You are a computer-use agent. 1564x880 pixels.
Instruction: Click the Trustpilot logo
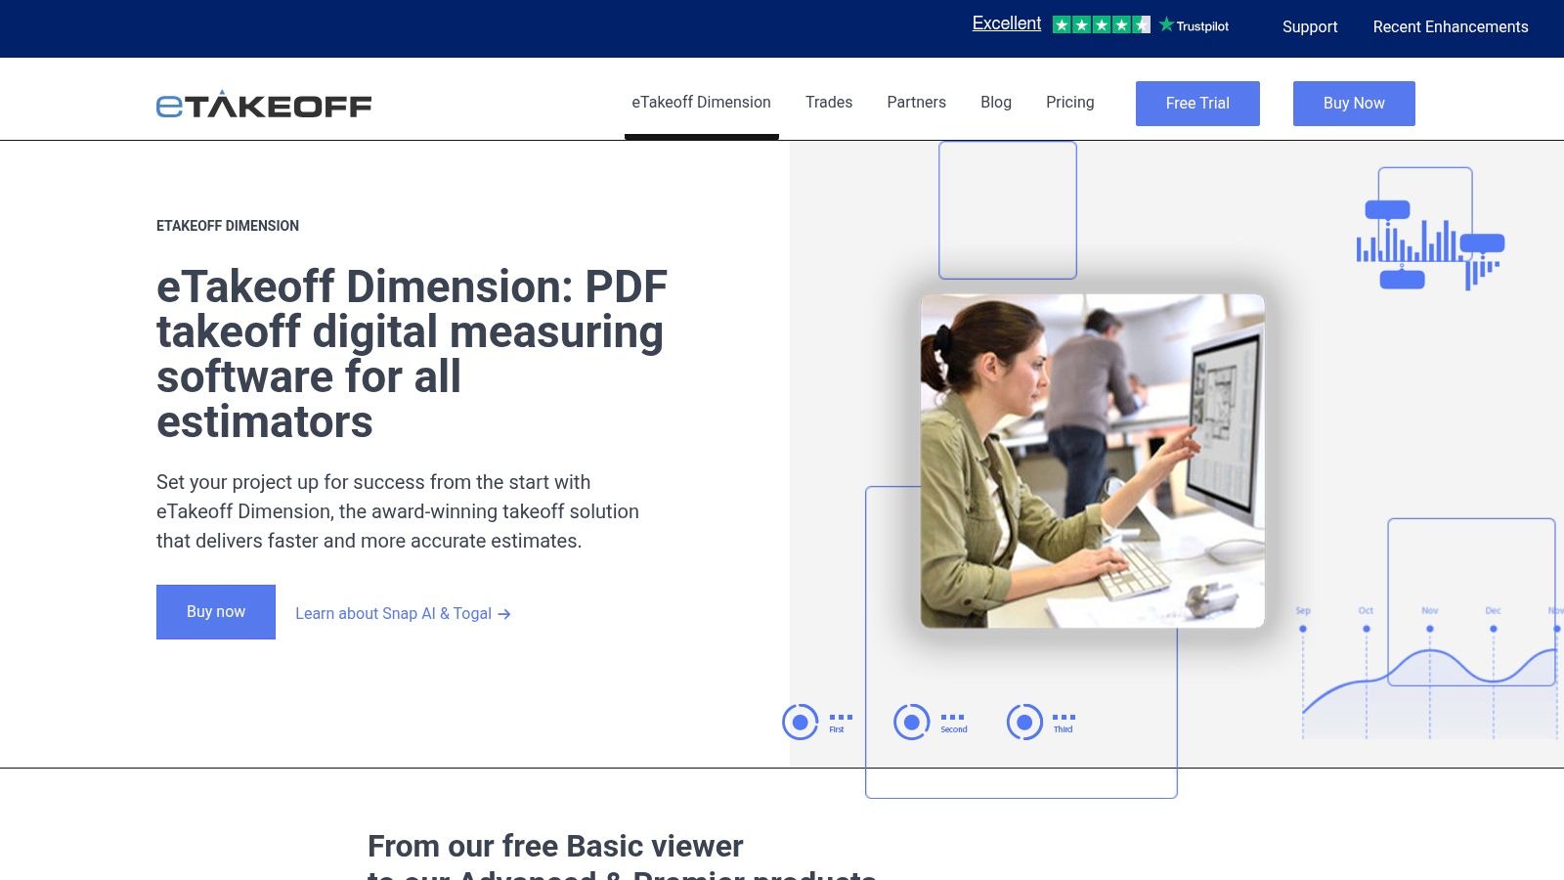[x=1194, y=25]
